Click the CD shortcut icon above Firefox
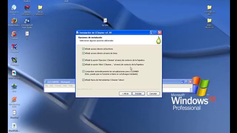This screenshot has height=133, width=237. (x=14, y=8)
